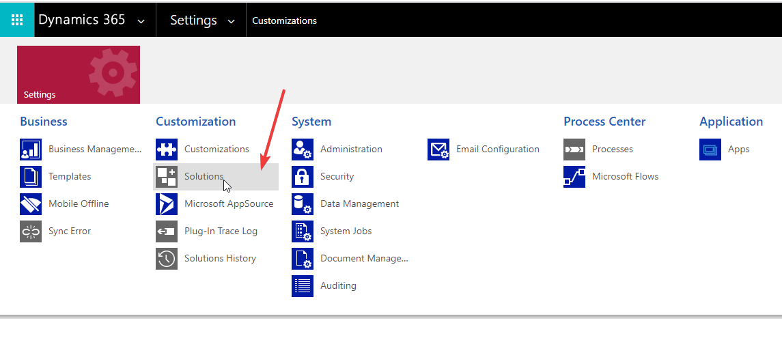
Task: Click the Plug-In Trace Log icon
Action: (x=167, y=231)
